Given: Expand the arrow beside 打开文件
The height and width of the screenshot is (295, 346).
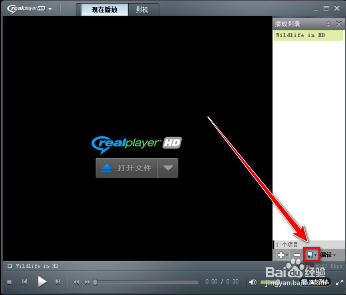Looking at the screenshot, I should [168, 168].
